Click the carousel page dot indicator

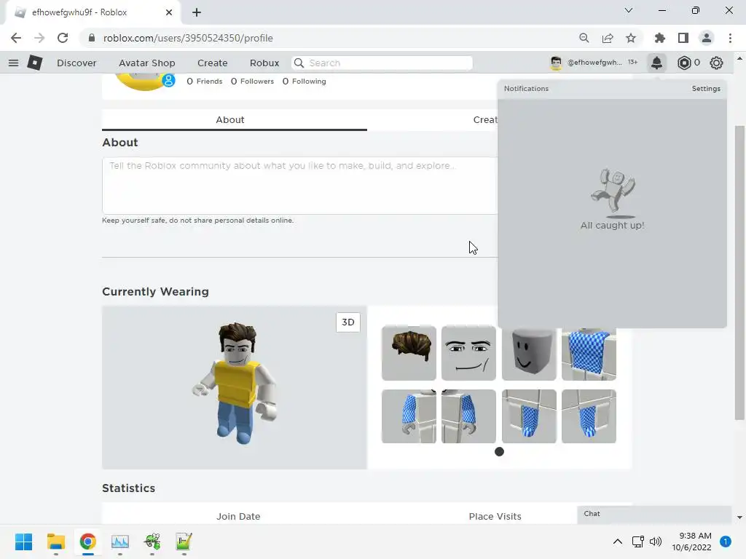coord(499,451)
